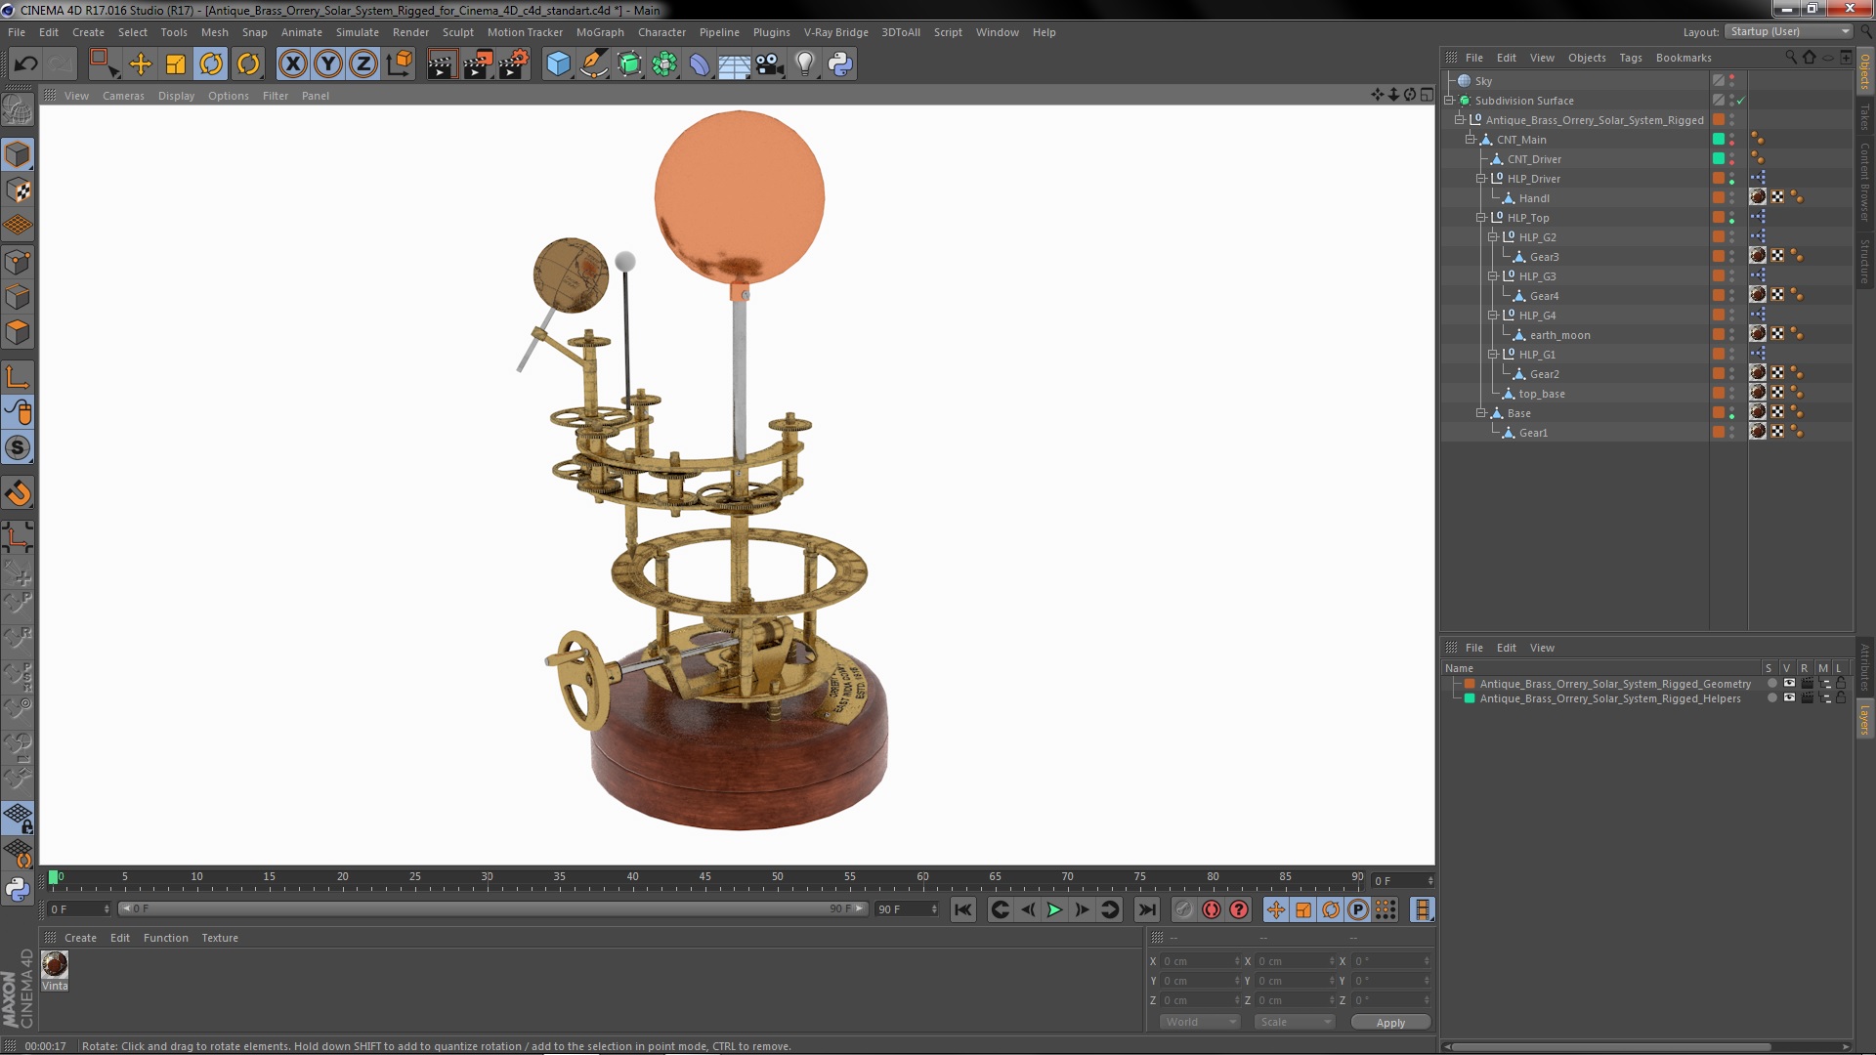Click the Light object icon
This screenshot has width=1876, height=1055.
[804, 64]
